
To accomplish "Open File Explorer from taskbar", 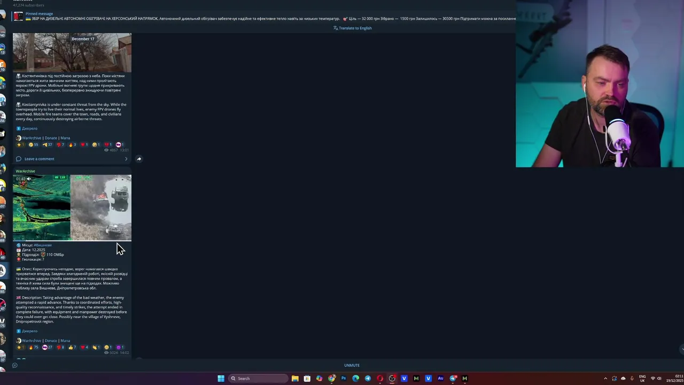I will 295,379.
